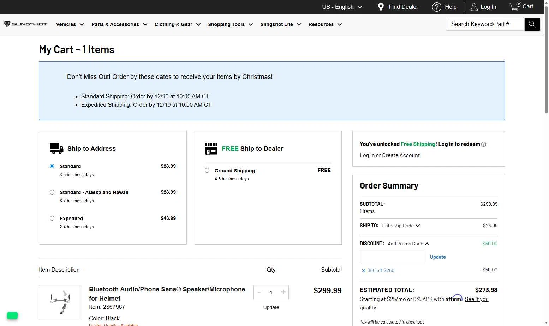Expand the Parts & Accessories menu
This screenshot has height=326, width=549.
coord(119,24)
